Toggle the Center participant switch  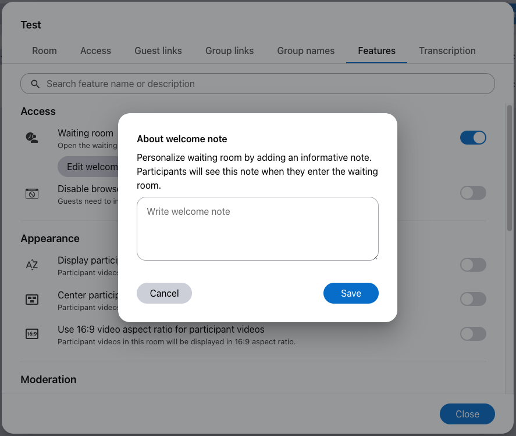472,299
